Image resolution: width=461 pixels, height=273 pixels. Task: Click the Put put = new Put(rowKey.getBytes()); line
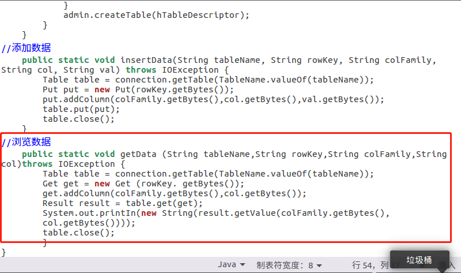coord(138,89)
